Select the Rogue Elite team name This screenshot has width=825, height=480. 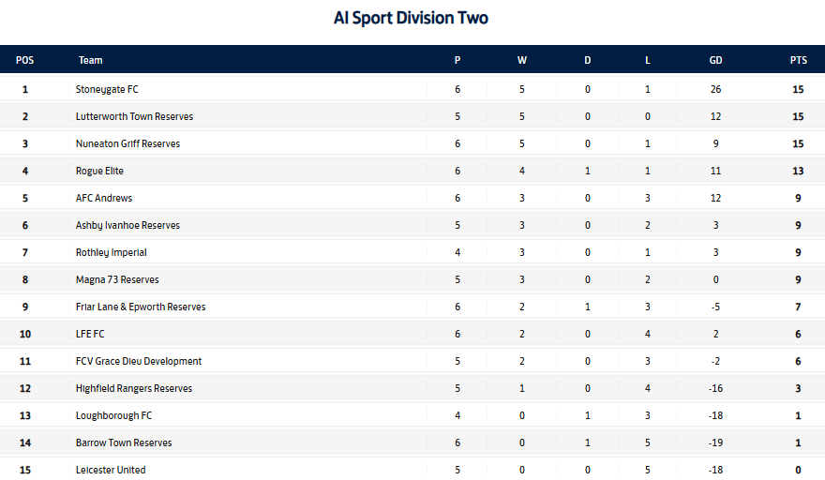99,171
